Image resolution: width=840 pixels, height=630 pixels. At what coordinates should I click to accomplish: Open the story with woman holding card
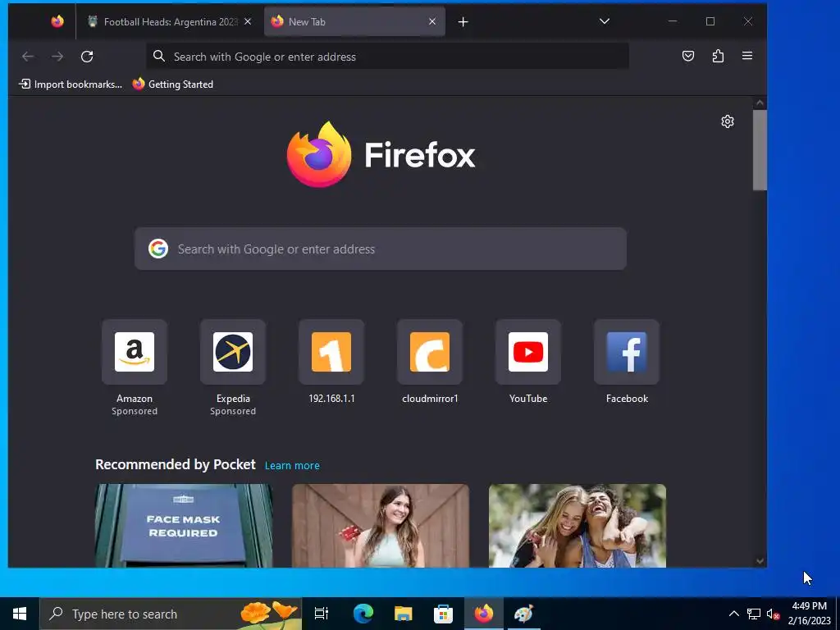(381, 526)
